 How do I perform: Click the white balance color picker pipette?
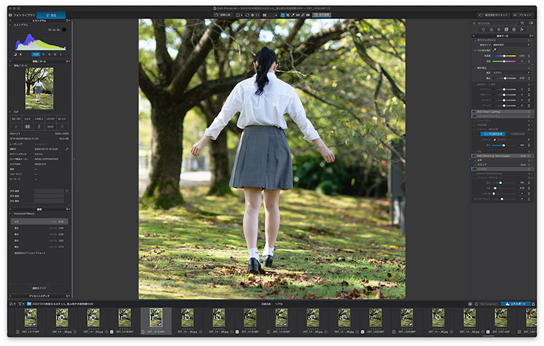coord(495,50)
